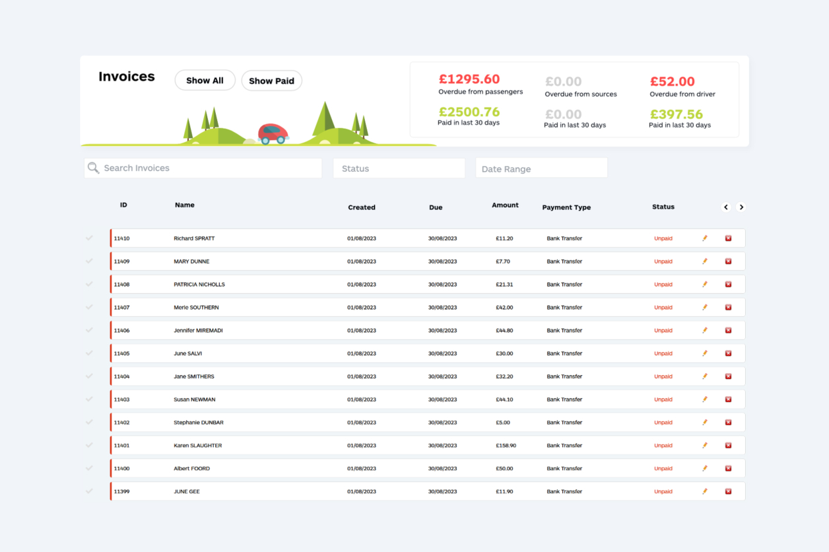Delete invoice 11409 for MARY DUNNE

(x=728, y=261)
